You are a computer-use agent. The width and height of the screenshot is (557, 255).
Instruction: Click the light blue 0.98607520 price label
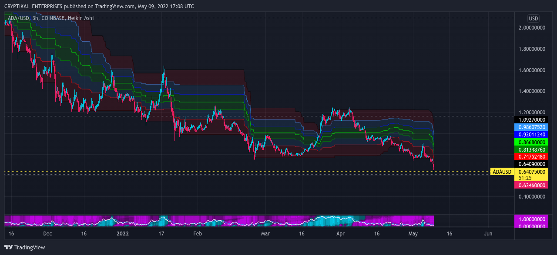(x=532, y=127)
